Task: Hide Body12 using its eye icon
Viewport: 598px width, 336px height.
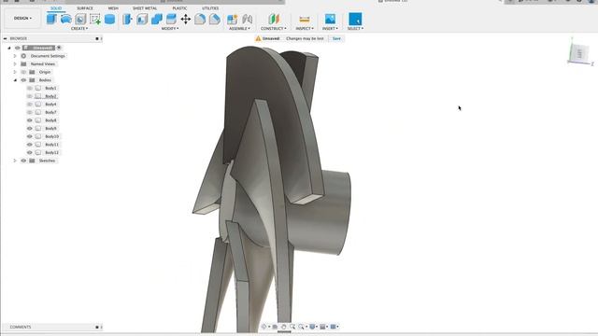Action: click(30, 152)
